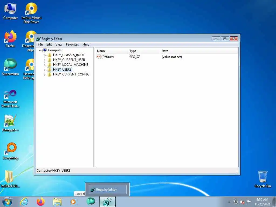Click the HKEY_CURRENT_CONFIG folder icon
The height and width of the screenshot is (207, 276).
pos(50,74)
